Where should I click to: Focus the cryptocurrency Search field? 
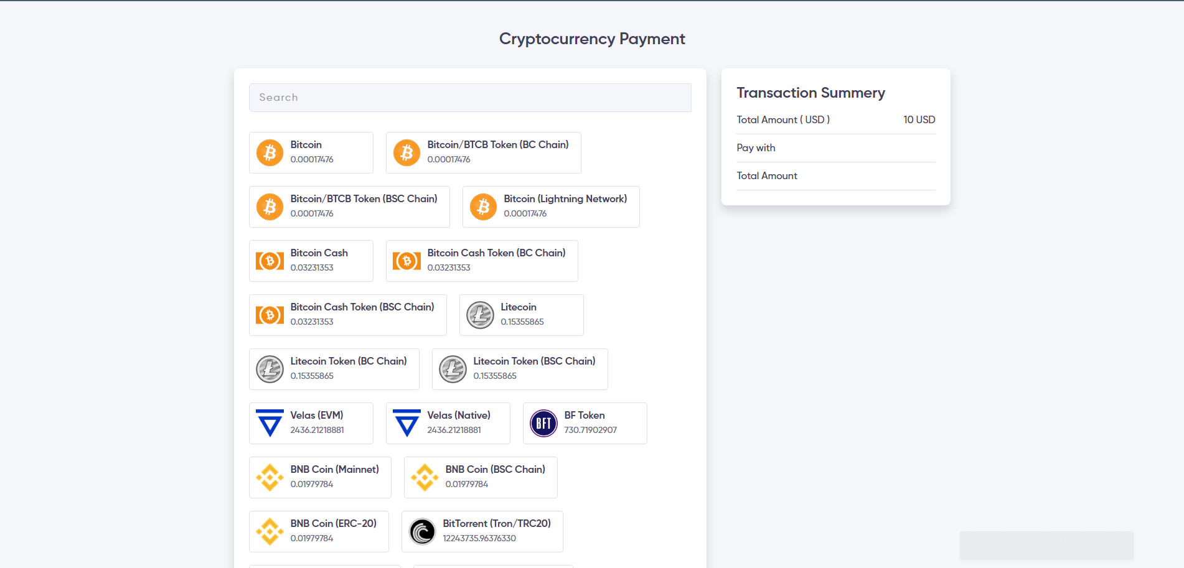coord(470,98)
